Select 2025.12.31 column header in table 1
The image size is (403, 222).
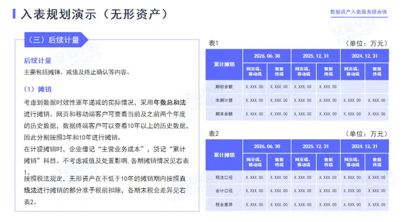pos(316,56)
